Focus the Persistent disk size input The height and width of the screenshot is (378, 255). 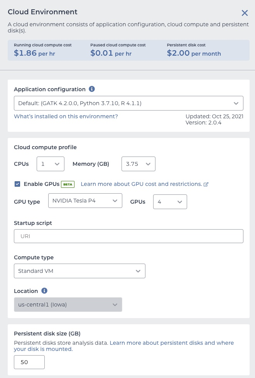29,362
